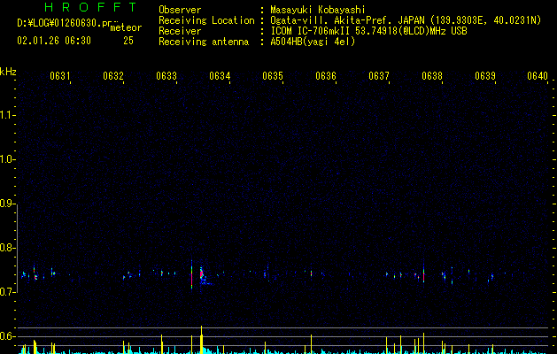Viewport: 557px width, 354px height.
Task: Click the 0640 time marker
Action: pyautogui.click(x=538, y=76)
